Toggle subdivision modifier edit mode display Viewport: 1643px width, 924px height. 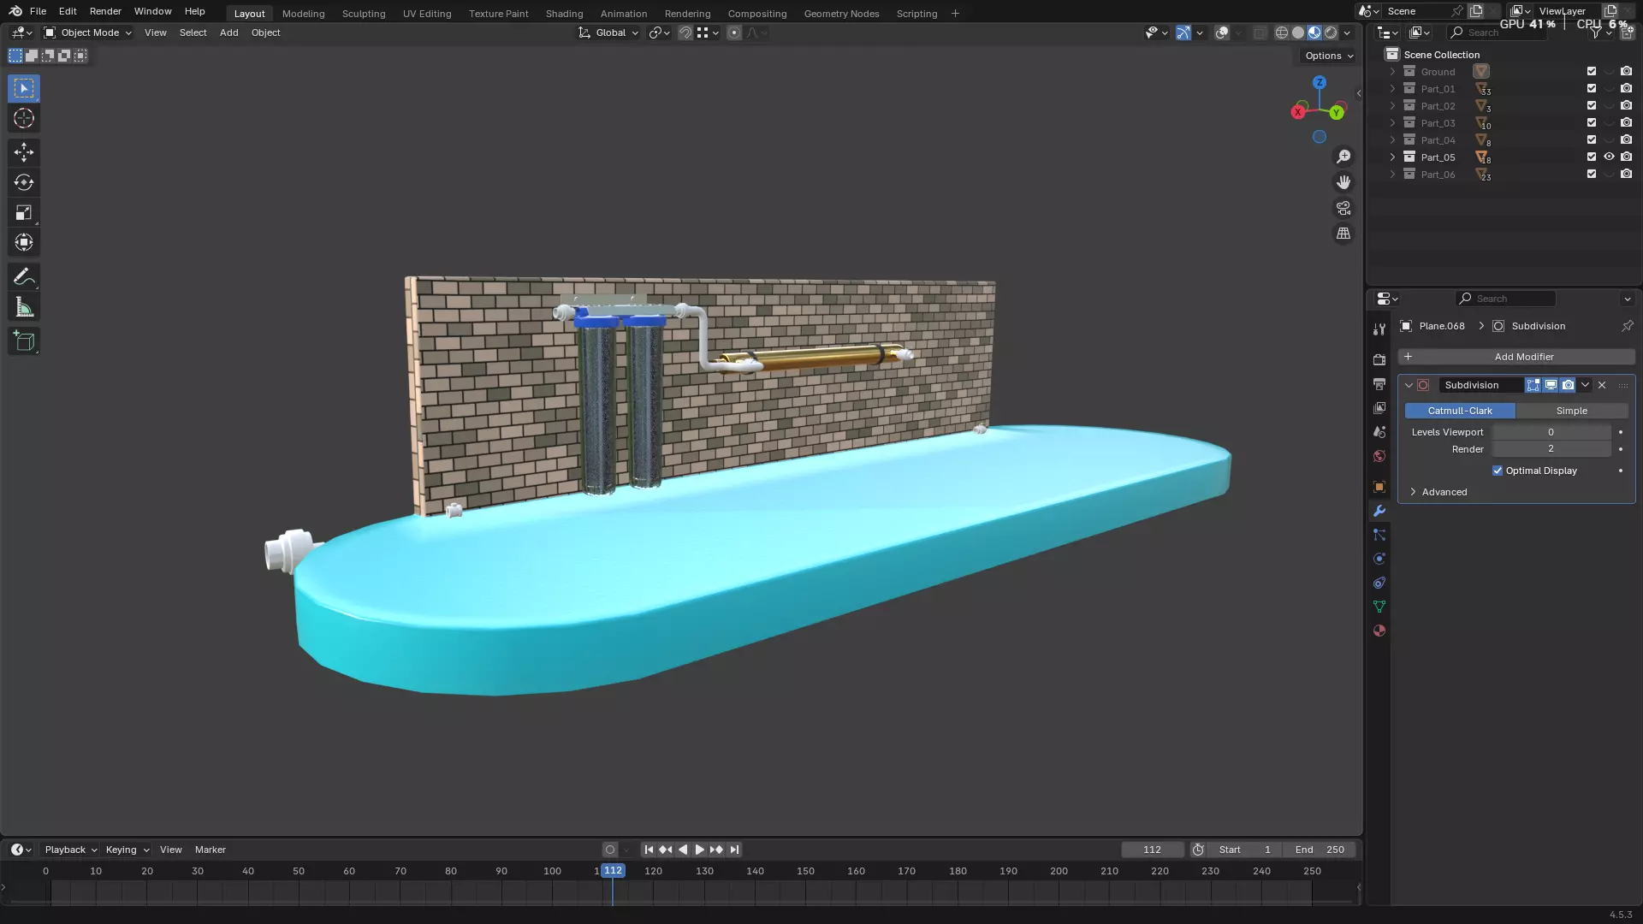[1533, 385]
